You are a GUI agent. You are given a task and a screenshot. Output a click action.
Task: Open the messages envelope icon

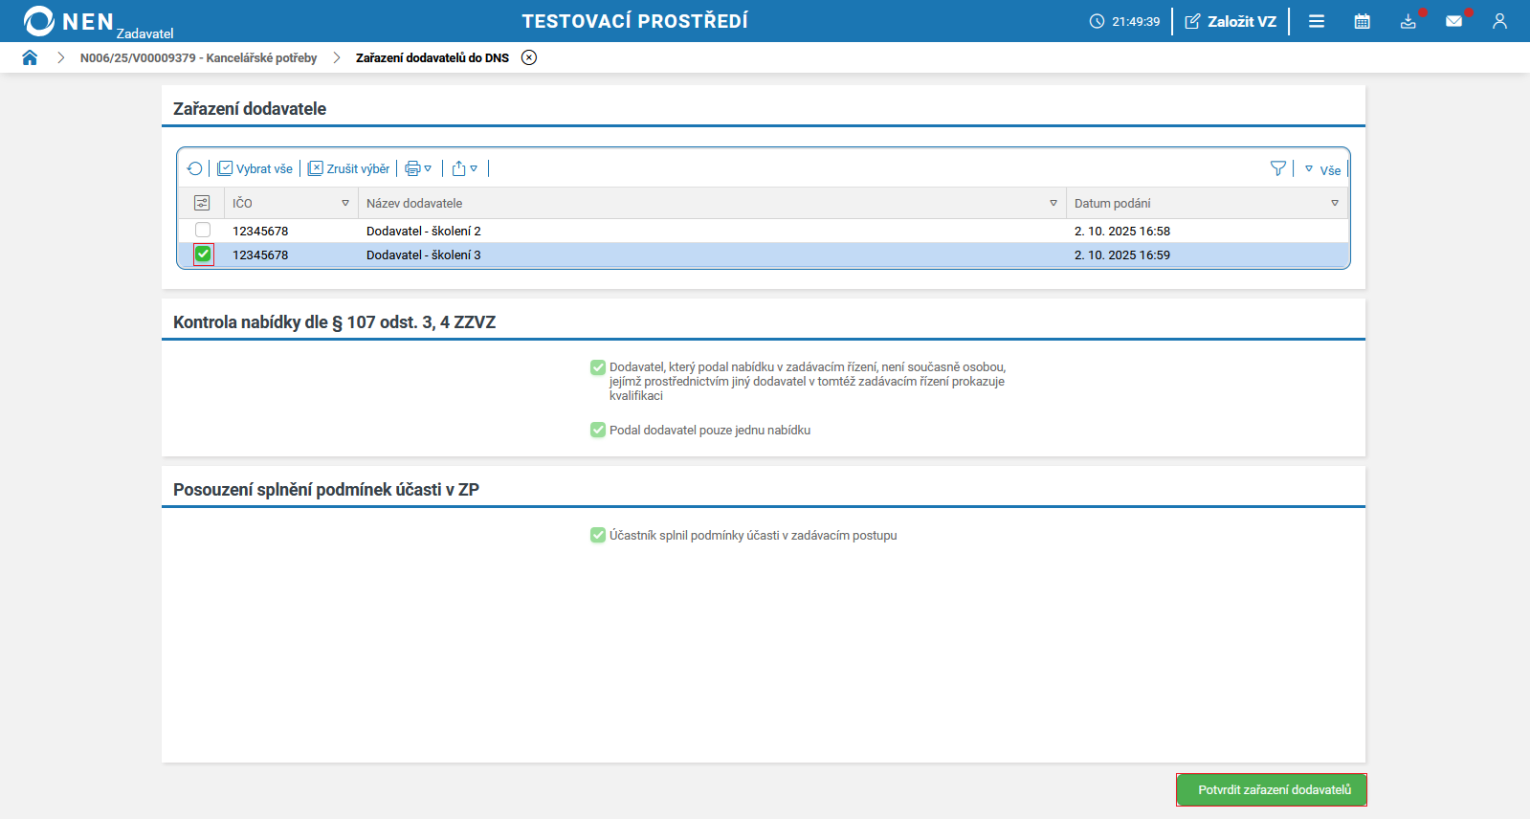pyautogui.click(x=1454, y=21)
